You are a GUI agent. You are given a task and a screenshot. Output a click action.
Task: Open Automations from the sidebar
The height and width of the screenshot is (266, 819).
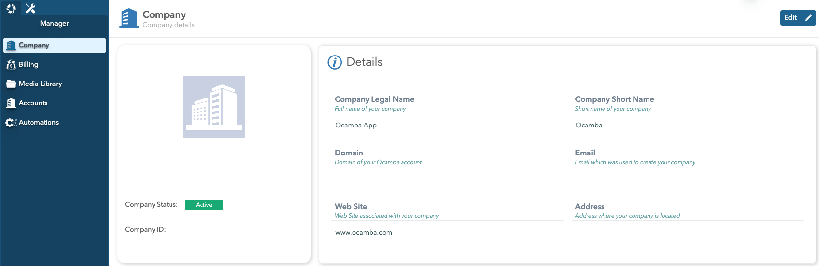click(x=39, y=123)
